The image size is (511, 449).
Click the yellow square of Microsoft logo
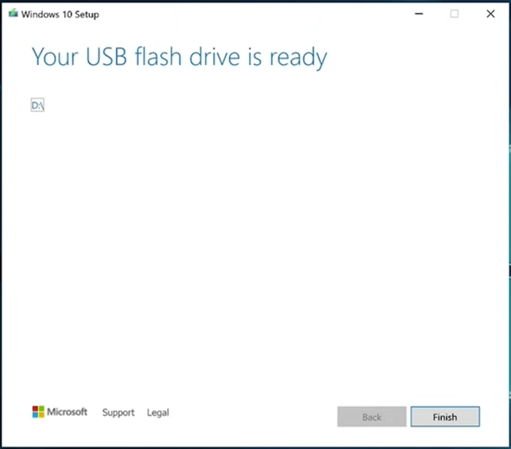42,415
